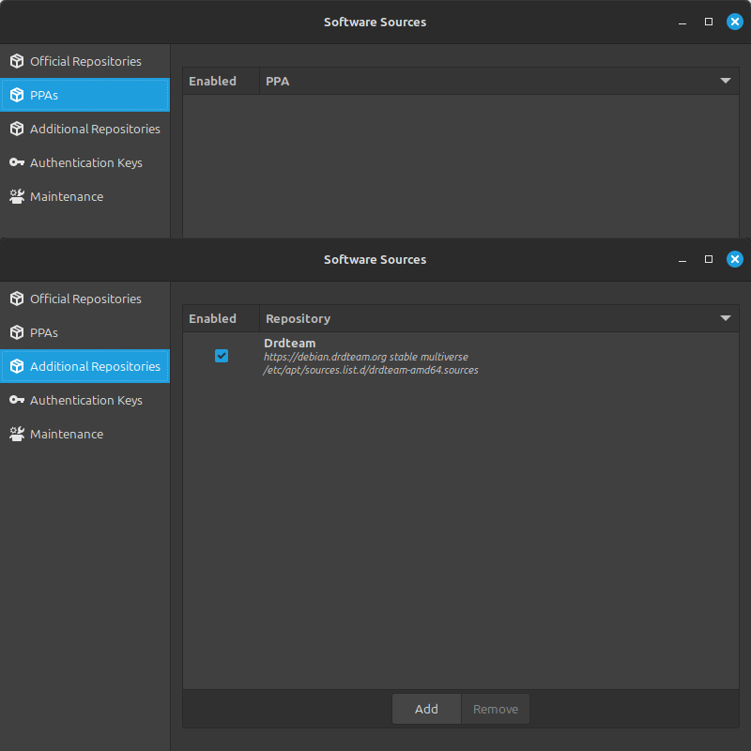Select PPAs in the upper window sidebar
The image size is (751, 751).
click(84, 95)
